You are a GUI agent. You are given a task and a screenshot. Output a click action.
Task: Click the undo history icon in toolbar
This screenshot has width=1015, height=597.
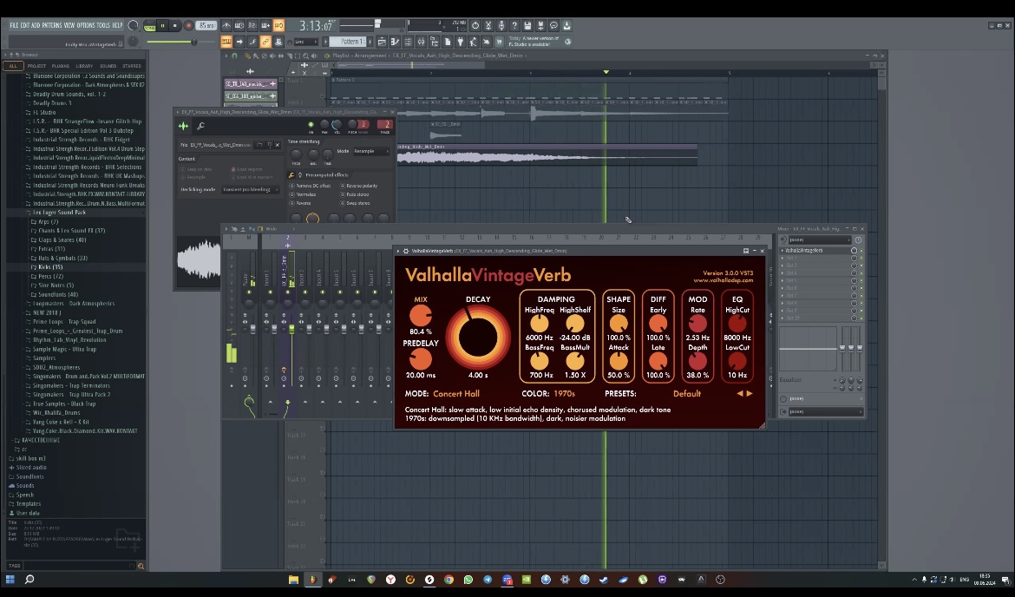(475, 25)
